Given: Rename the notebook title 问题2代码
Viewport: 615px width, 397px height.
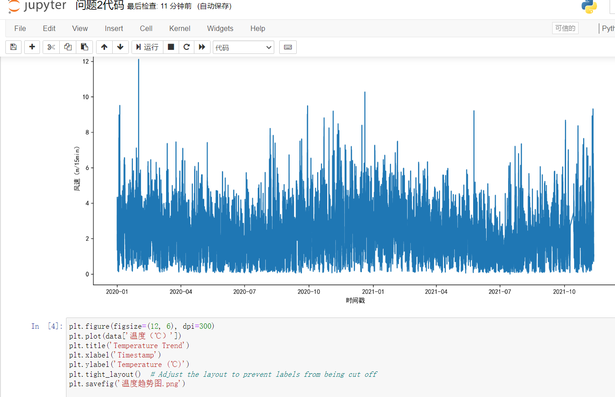Looking at the screenshot, I should coord(100,6).
